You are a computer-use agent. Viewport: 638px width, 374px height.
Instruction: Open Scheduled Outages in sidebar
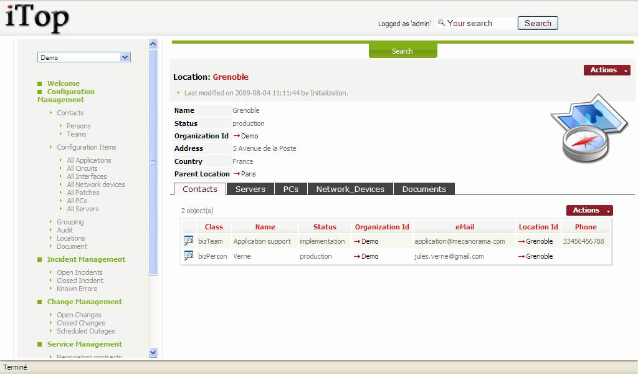[85, 331]
